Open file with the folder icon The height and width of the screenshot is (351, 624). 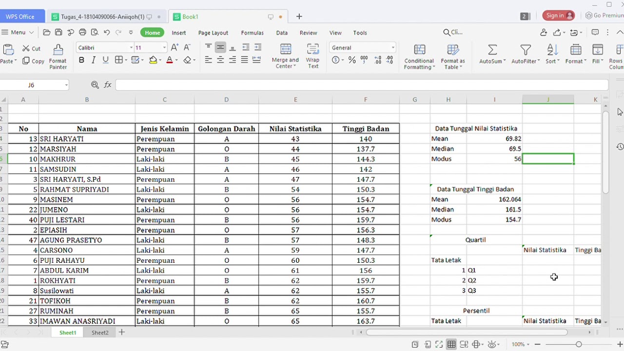[47, 33]
